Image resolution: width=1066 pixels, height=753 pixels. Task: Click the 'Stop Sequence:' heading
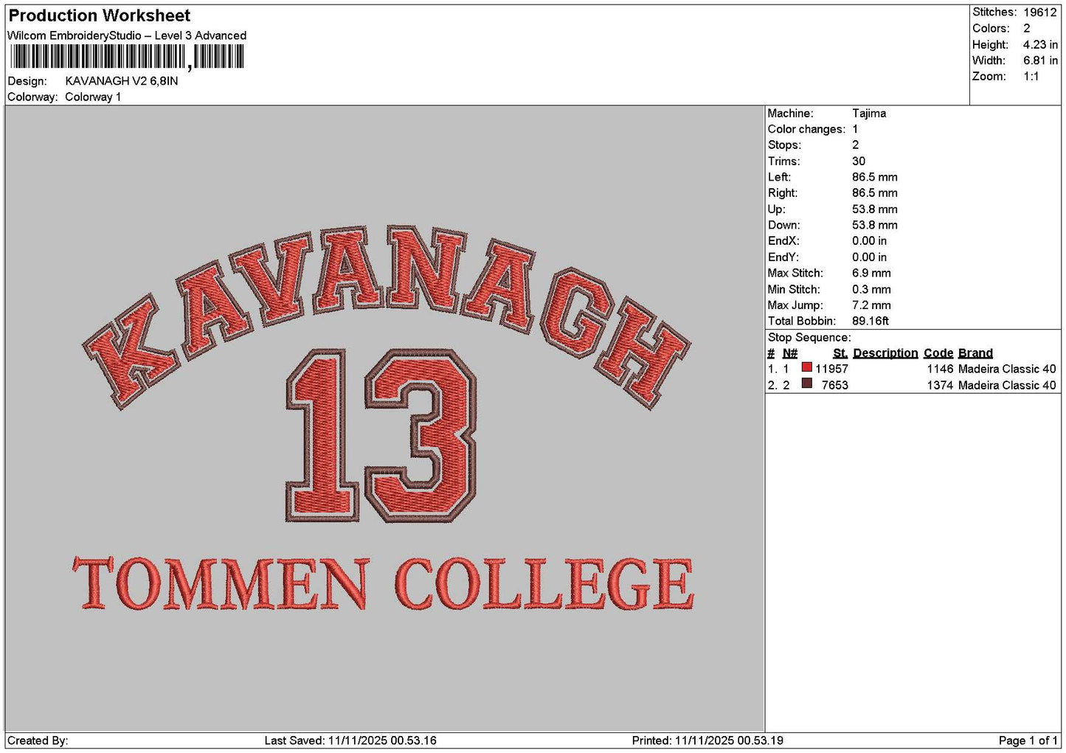[809, 338]
